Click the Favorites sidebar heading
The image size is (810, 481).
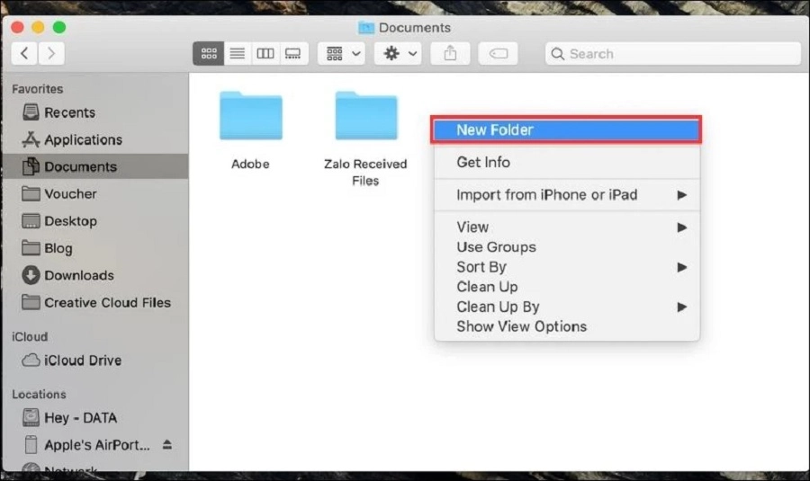pos(38,89)
